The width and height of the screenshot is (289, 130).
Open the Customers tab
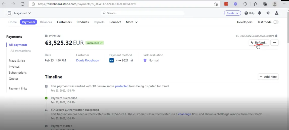tap(64, 22)
